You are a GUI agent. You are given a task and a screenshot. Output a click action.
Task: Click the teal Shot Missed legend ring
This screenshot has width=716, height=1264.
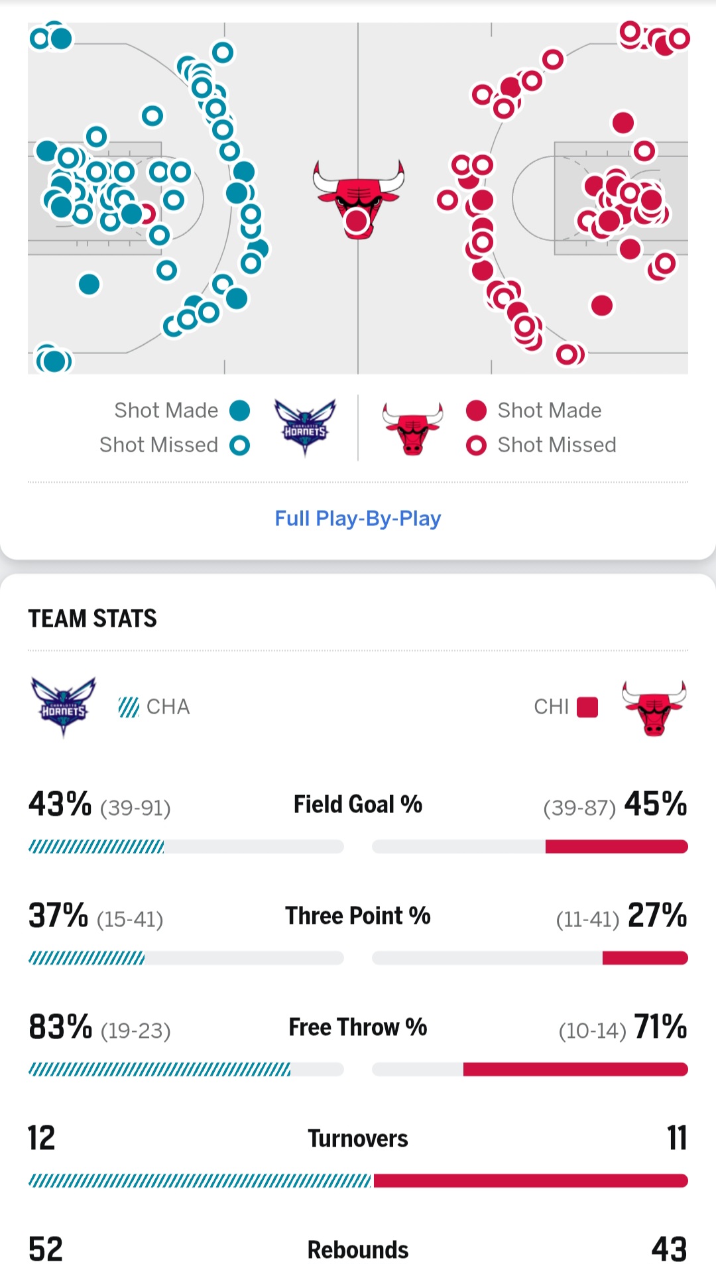pyautogui.click(x=239, y=445)
